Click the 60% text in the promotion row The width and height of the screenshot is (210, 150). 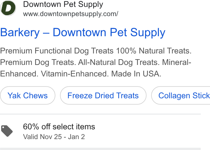(31, 127)
